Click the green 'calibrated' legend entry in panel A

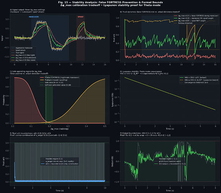coord(24,58)
